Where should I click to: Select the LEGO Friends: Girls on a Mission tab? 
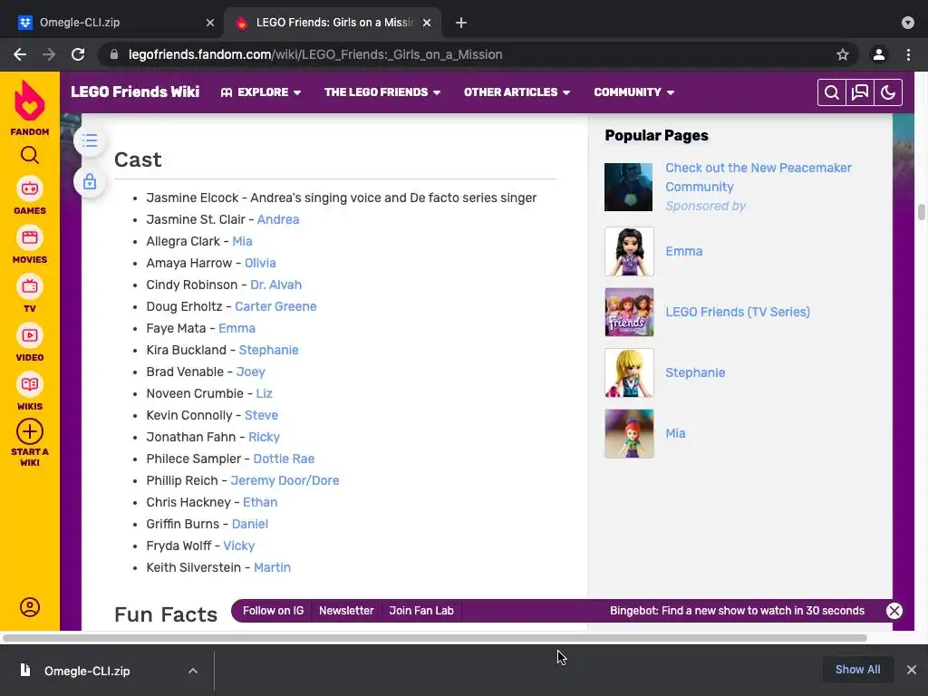(x=332, y=23)
